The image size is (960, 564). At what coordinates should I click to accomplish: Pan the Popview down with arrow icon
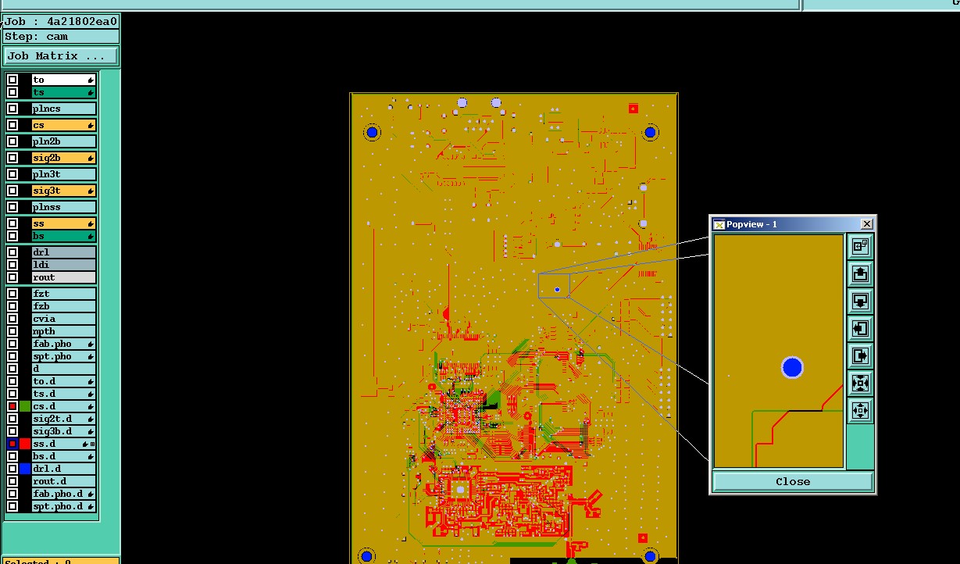click(x=860, y=302)
